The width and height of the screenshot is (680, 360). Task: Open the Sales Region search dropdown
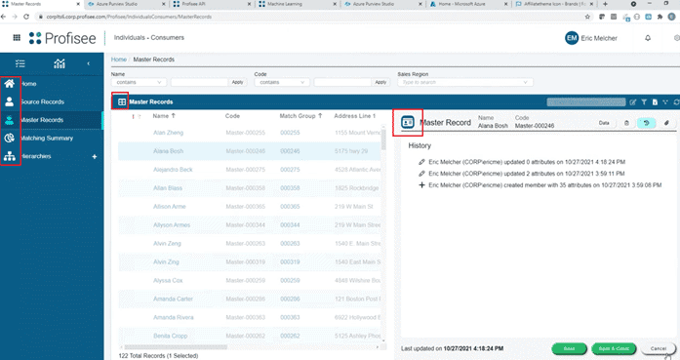click(x=465, y=82)
